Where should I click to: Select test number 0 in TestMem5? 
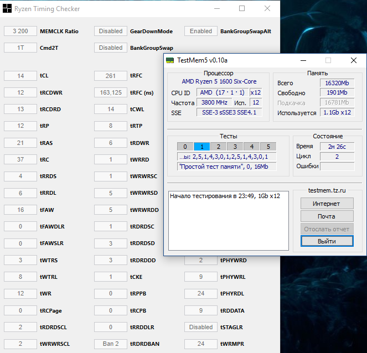[185, 147]
